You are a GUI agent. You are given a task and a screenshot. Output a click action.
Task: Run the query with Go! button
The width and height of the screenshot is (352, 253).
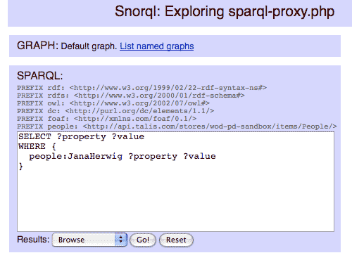pyautogui.click(x=143, y=240)
